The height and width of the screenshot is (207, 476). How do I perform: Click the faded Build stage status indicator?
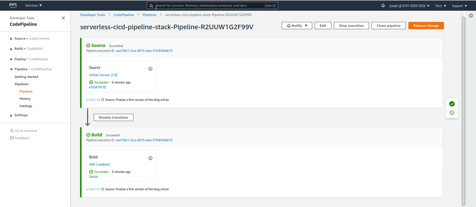click(452, 113)
